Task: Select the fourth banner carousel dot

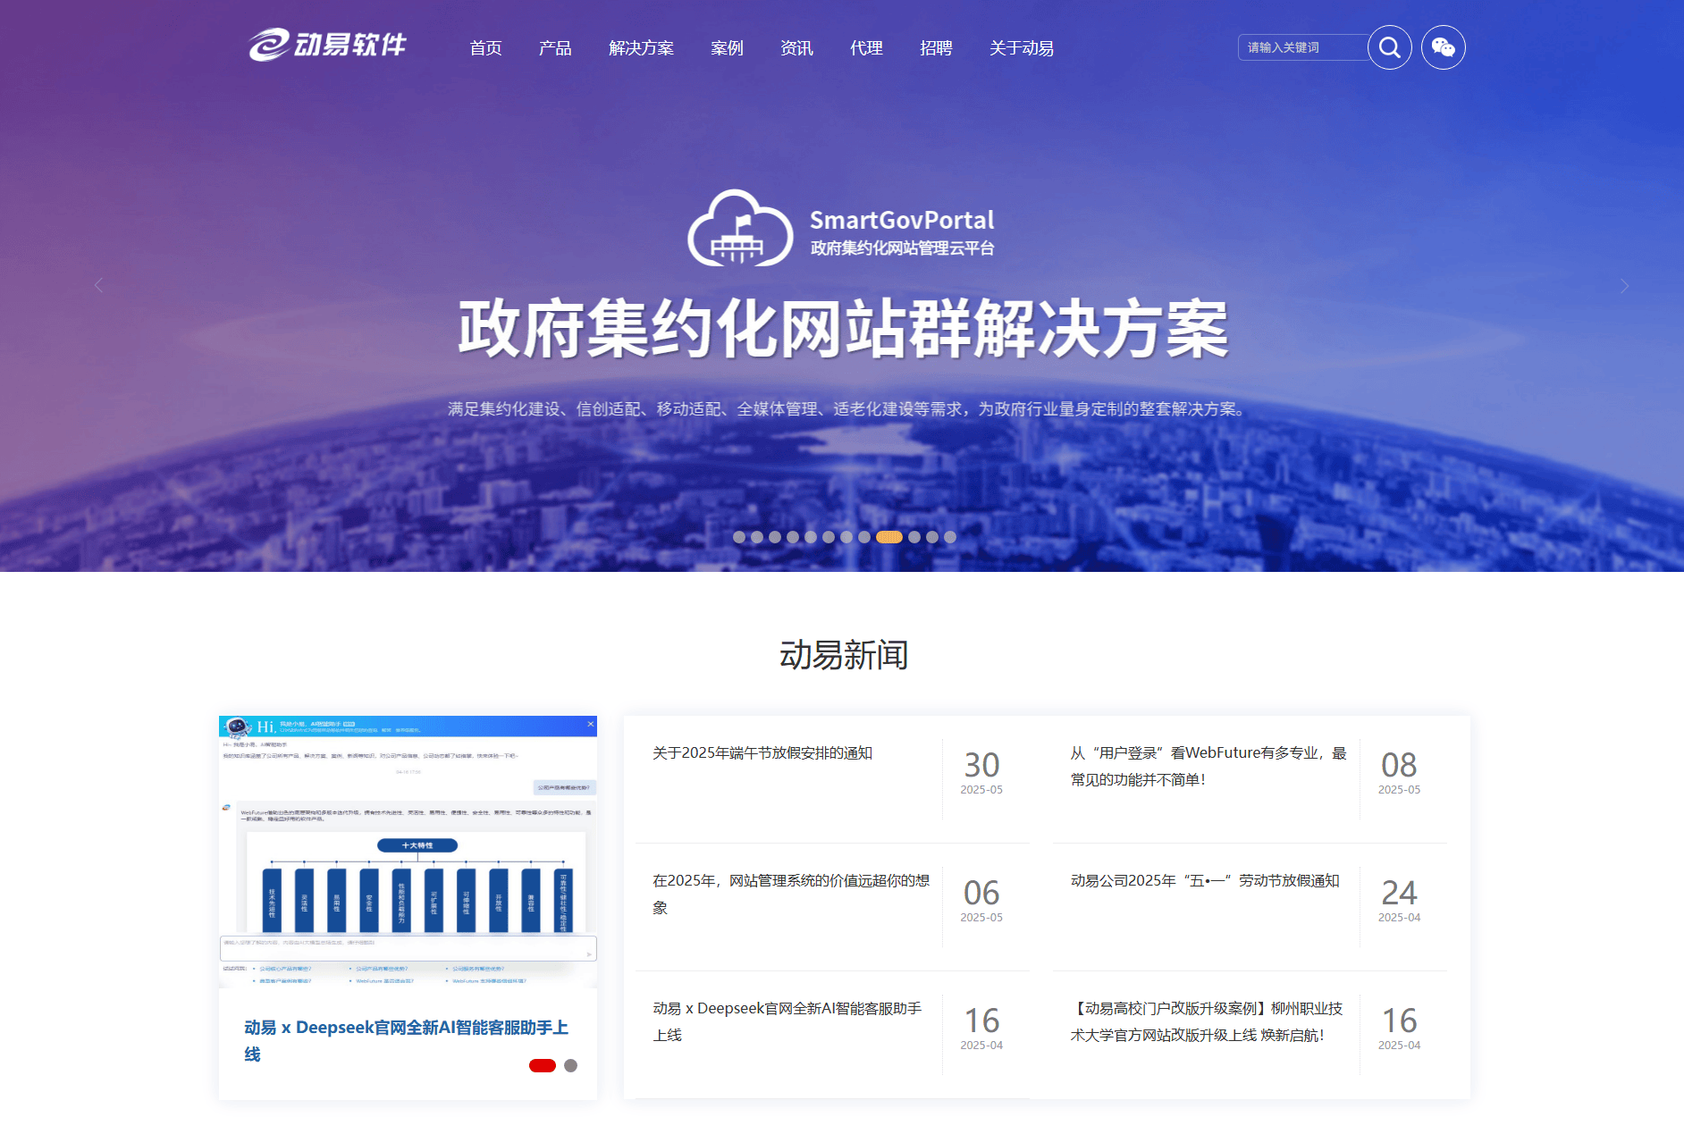Action: pyautogui.click(x=793, y=537)
